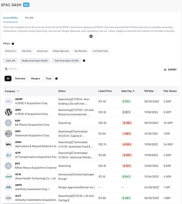
Task: Click the Beta badge next to SPAC DASH
Action: (26, 5)
